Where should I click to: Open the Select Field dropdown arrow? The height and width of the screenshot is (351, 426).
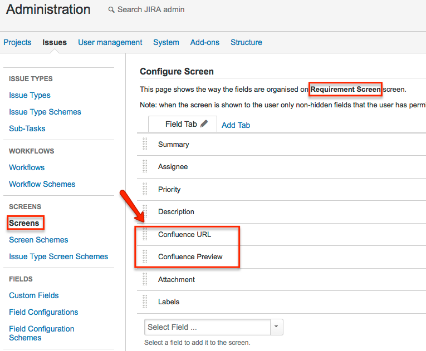pyautogui.click(x=276, y=327)
